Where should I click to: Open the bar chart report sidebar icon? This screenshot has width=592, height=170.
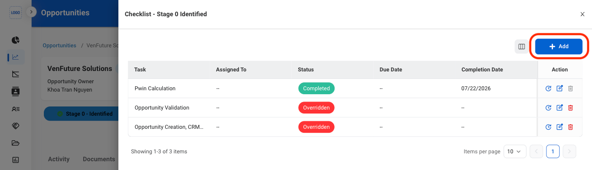click(x=15, y=160)
